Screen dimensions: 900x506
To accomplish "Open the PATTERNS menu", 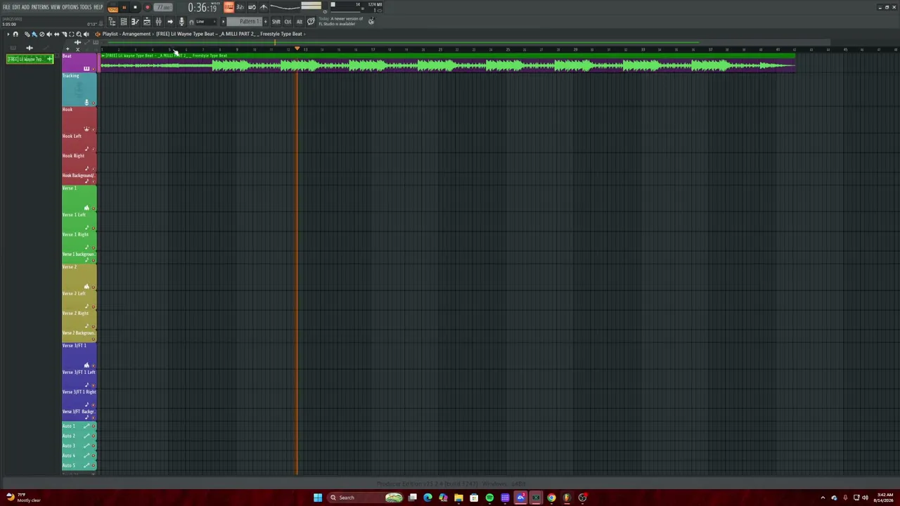I will 40,7.
